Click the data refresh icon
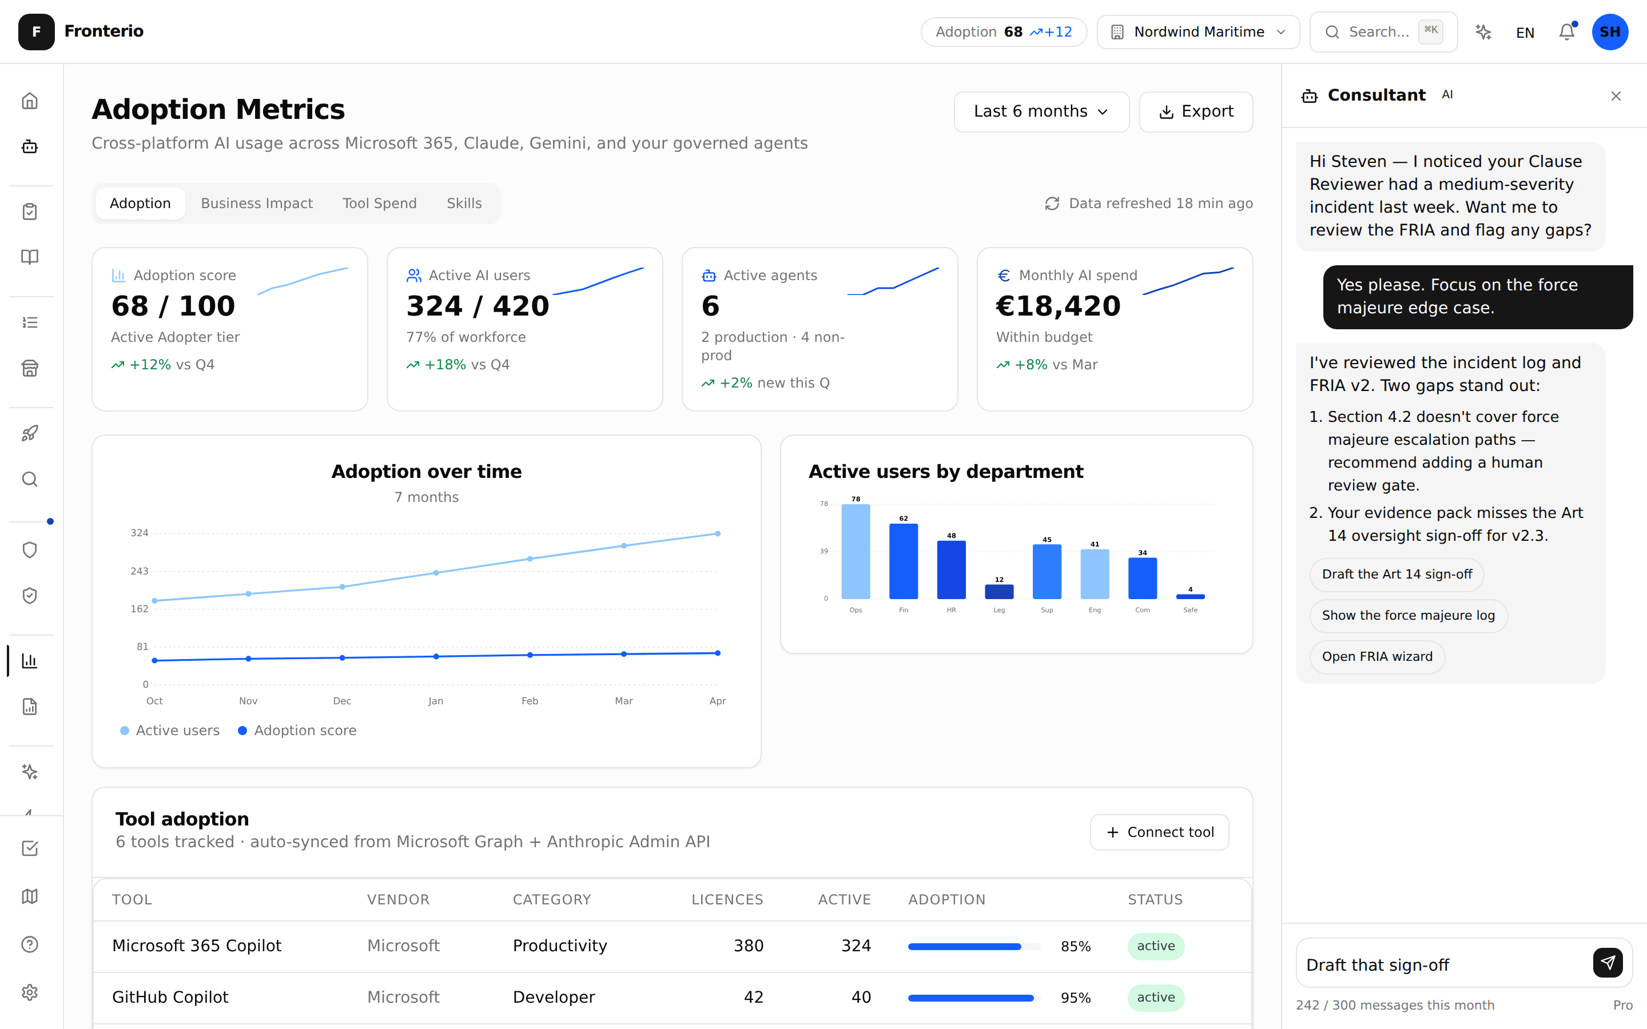 pyautogui.click(x=1052, y=204)
